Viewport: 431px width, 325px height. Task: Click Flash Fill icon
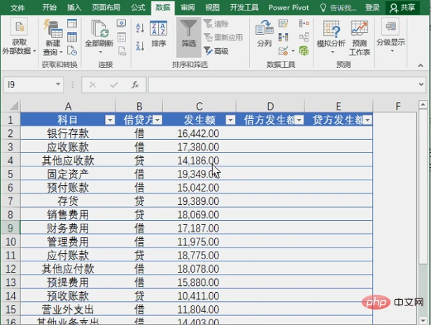point(283,23)
